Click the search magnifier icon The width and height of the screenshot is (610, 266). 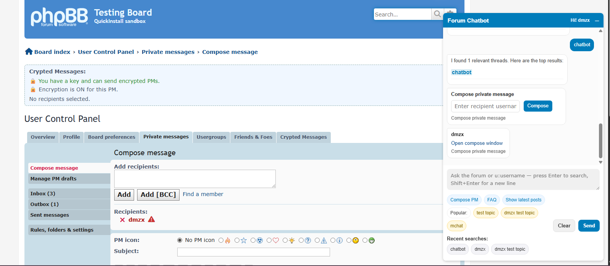click(x=437, y=14)
